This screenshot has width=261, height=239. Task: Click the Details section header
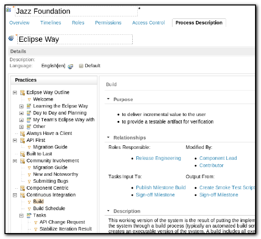(131, 51)
